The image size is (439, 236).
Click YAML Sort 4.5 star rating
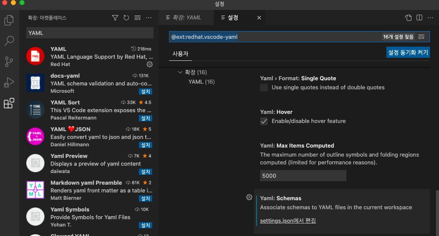pos(145,102)
